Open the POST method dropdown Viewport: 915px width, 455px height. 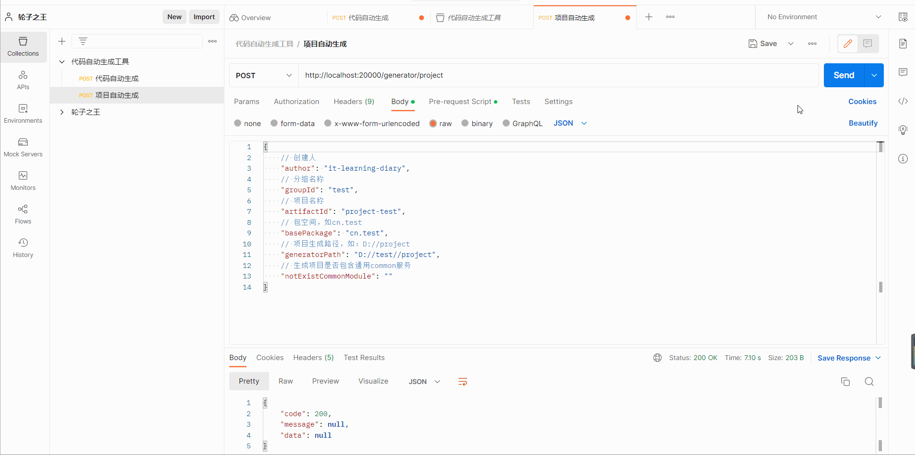point(264,75)
